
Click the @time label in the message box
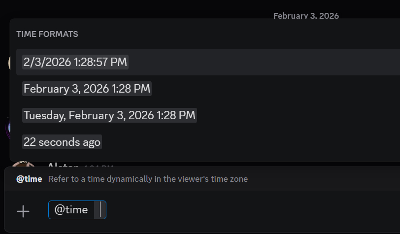click(71, 210)
